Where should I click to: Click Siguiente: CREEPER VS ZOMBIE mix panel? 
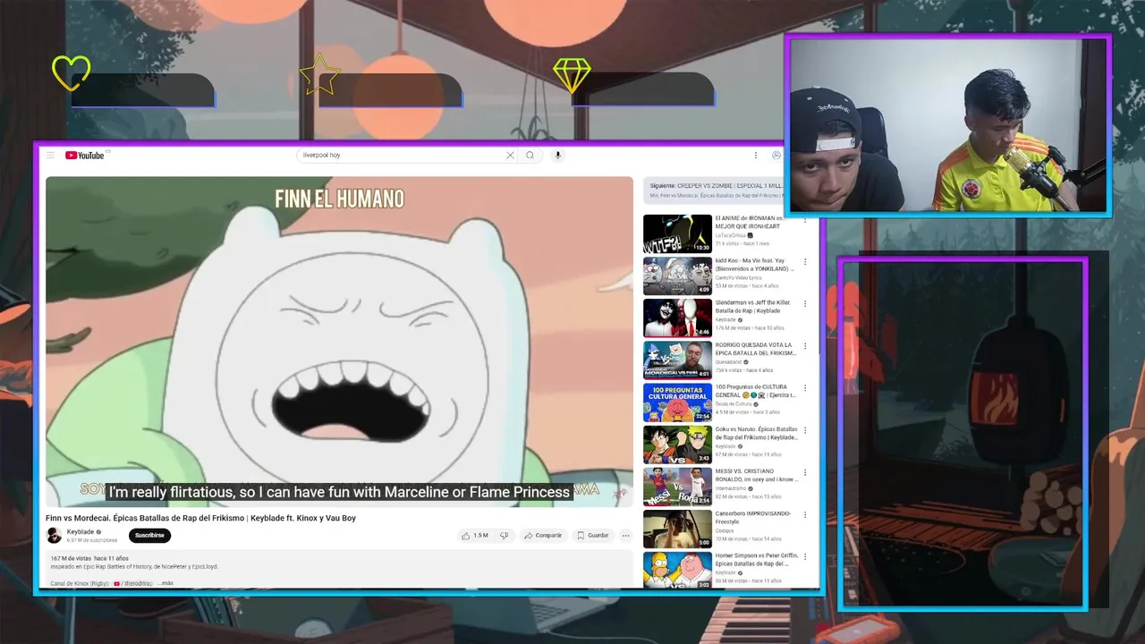(713, 190)
